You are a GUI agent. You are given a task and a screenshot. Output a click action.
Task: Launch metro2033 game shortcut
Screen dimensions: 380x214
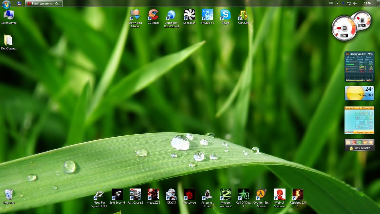click(x=153, y=196)
